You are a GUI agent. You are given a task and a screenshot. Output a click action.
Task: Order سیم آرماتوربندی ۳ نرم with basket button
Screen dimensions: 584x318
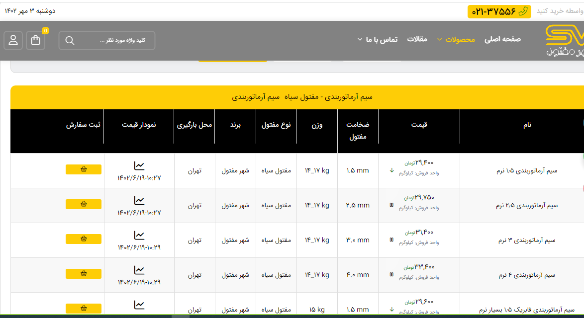tap(84, 239)
